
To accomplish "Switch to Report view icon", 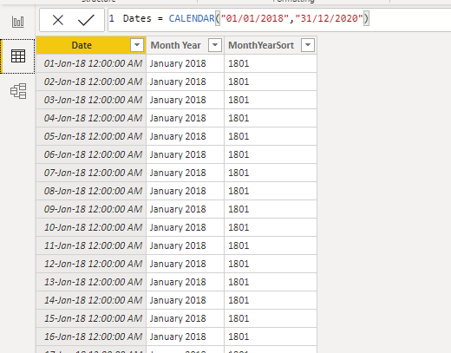I will click(x=18, y=22).
